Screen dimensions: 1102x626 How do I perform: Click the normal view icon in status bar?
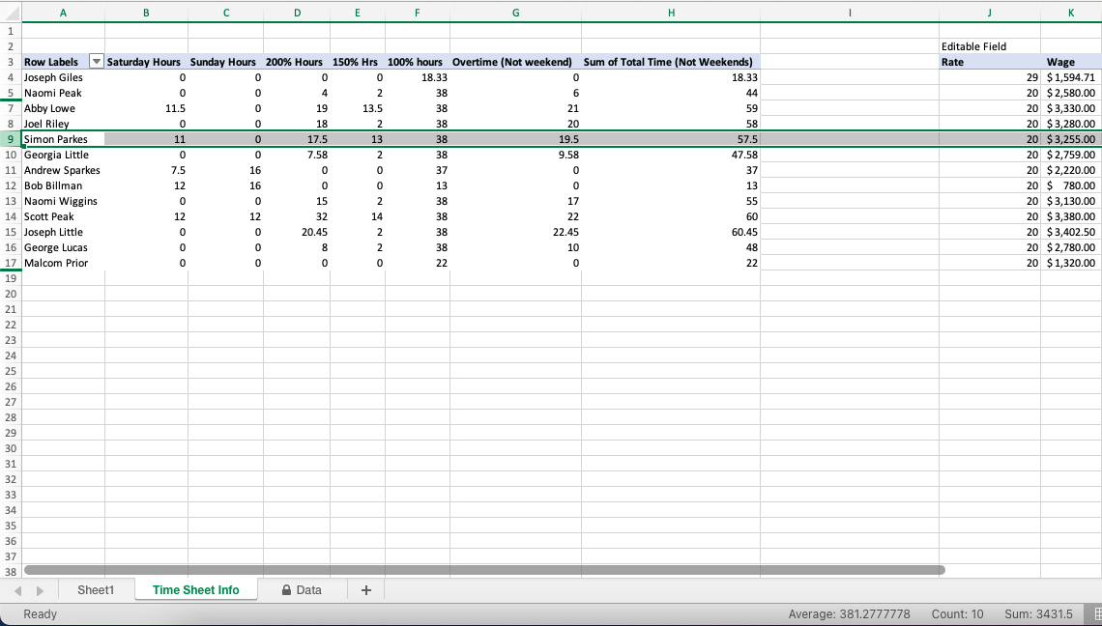[x=1097, y=614]
